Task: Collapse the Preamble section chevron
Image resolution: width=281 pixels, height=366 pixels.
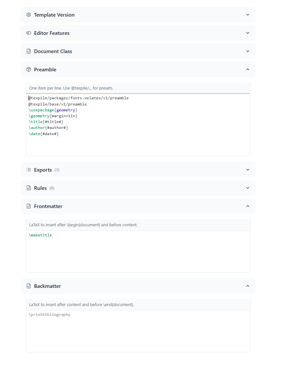Action: tap(248, 69)
